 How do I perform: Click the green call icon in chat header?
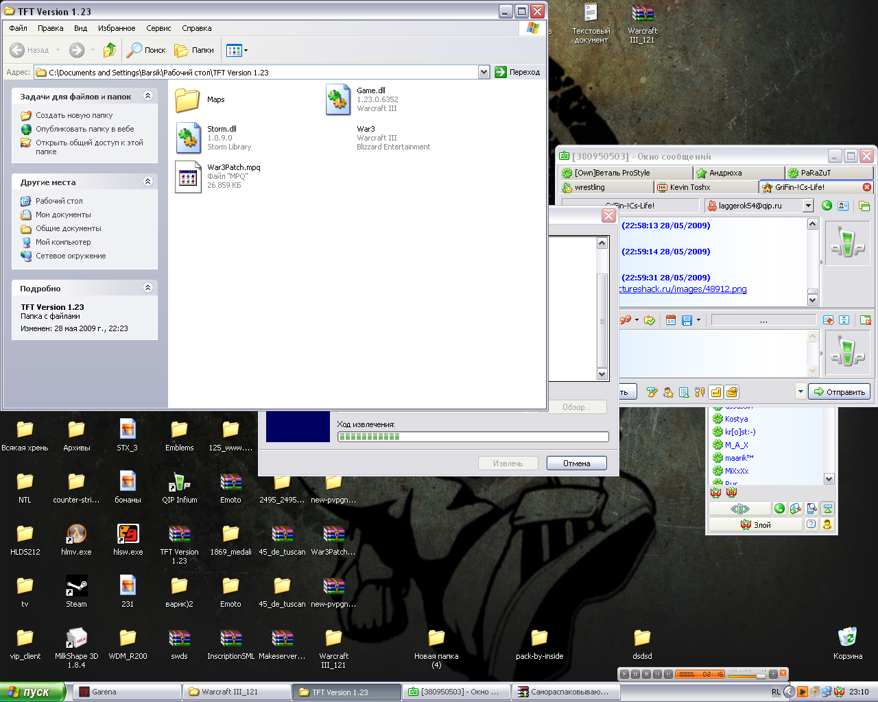[x=827, y=206]
